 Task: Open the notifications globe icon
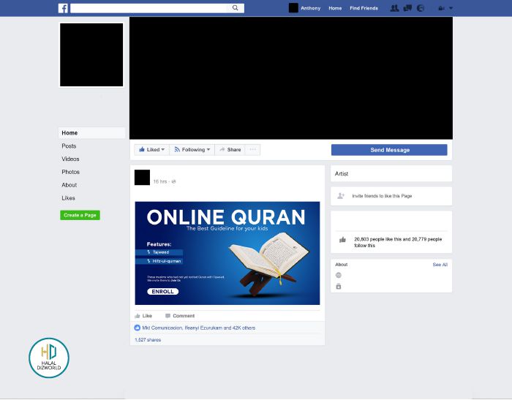click(421, 8)
